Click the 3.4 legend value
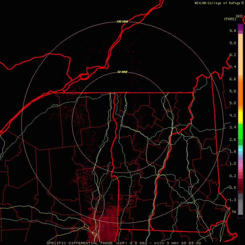Viewport: 245px width, 245px height. point(233,127)
